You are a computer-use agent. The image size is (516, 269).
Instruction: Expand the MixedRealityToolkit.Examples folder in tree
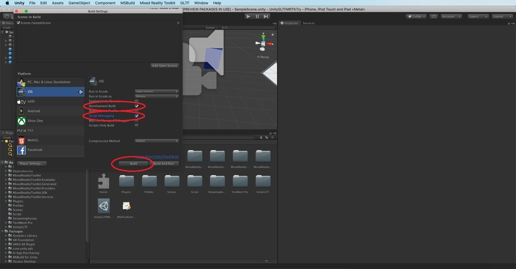(6, 180)
